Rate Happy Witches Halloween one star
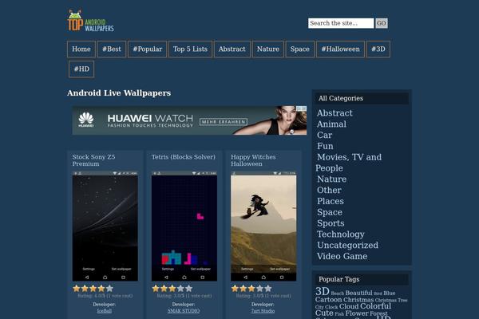This screenshot has height=319, width=479. click(x=235, y=288)
